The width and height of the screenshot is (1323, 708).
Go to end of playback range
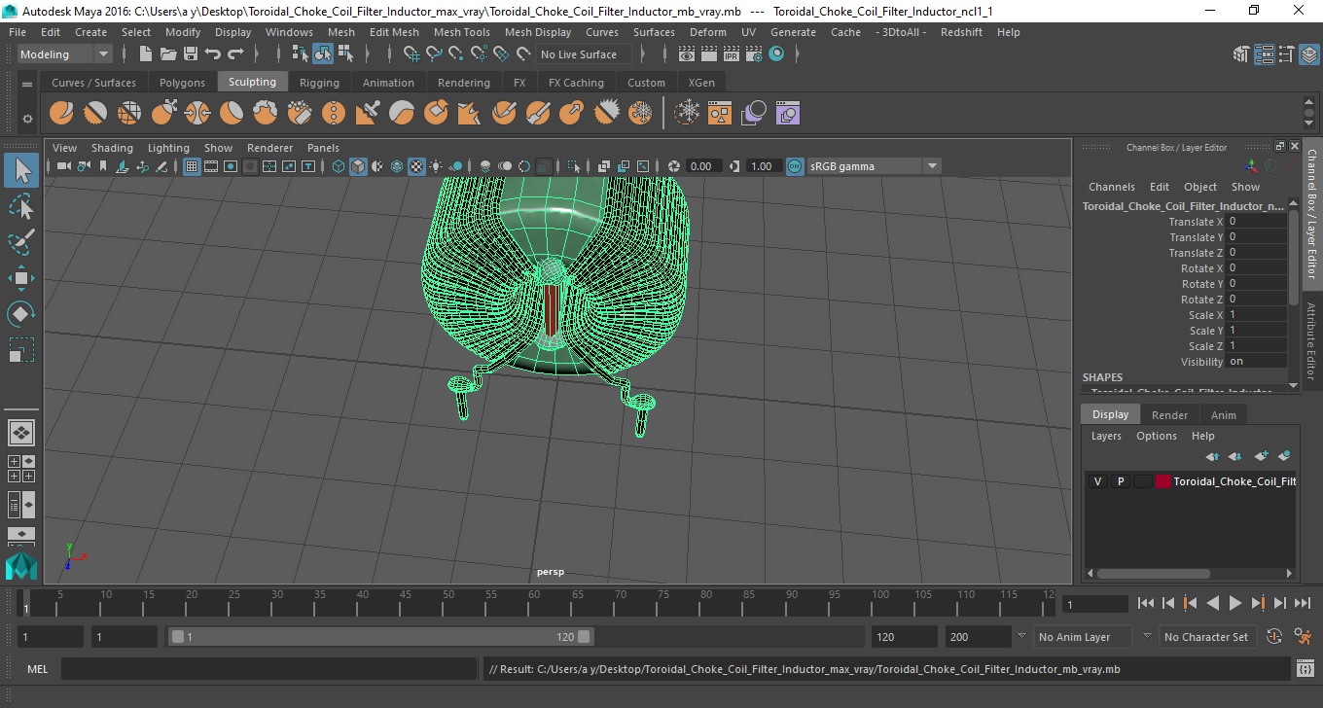click(1302, 603)
